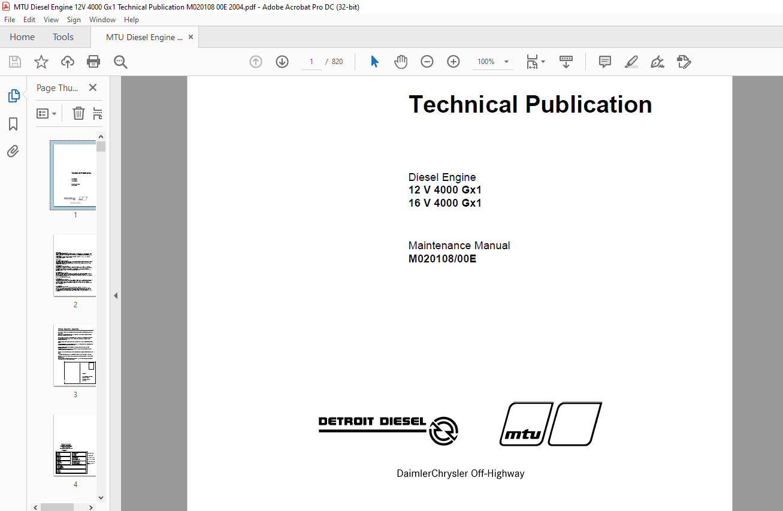
Task: Open the Window menu
Action: [102, 20]
